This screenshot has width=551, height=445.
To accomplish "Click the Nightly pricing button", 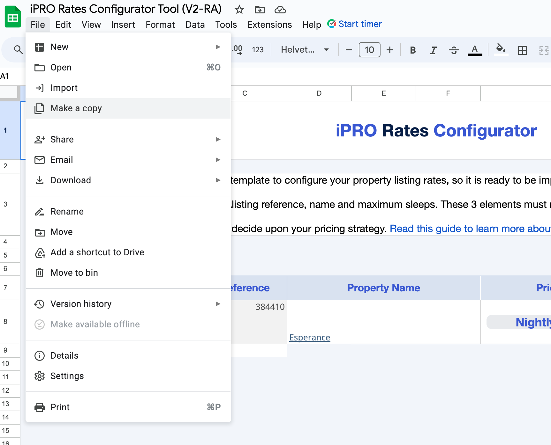I will (519, 322).
